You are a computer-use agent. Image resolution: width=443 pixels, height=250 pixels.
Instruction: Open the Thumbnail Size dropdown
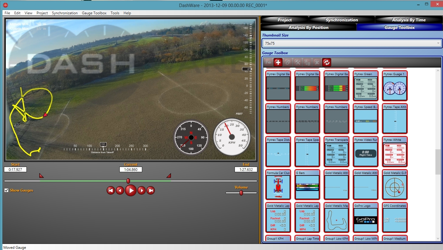pyautogui.click(x=352, y=43)
